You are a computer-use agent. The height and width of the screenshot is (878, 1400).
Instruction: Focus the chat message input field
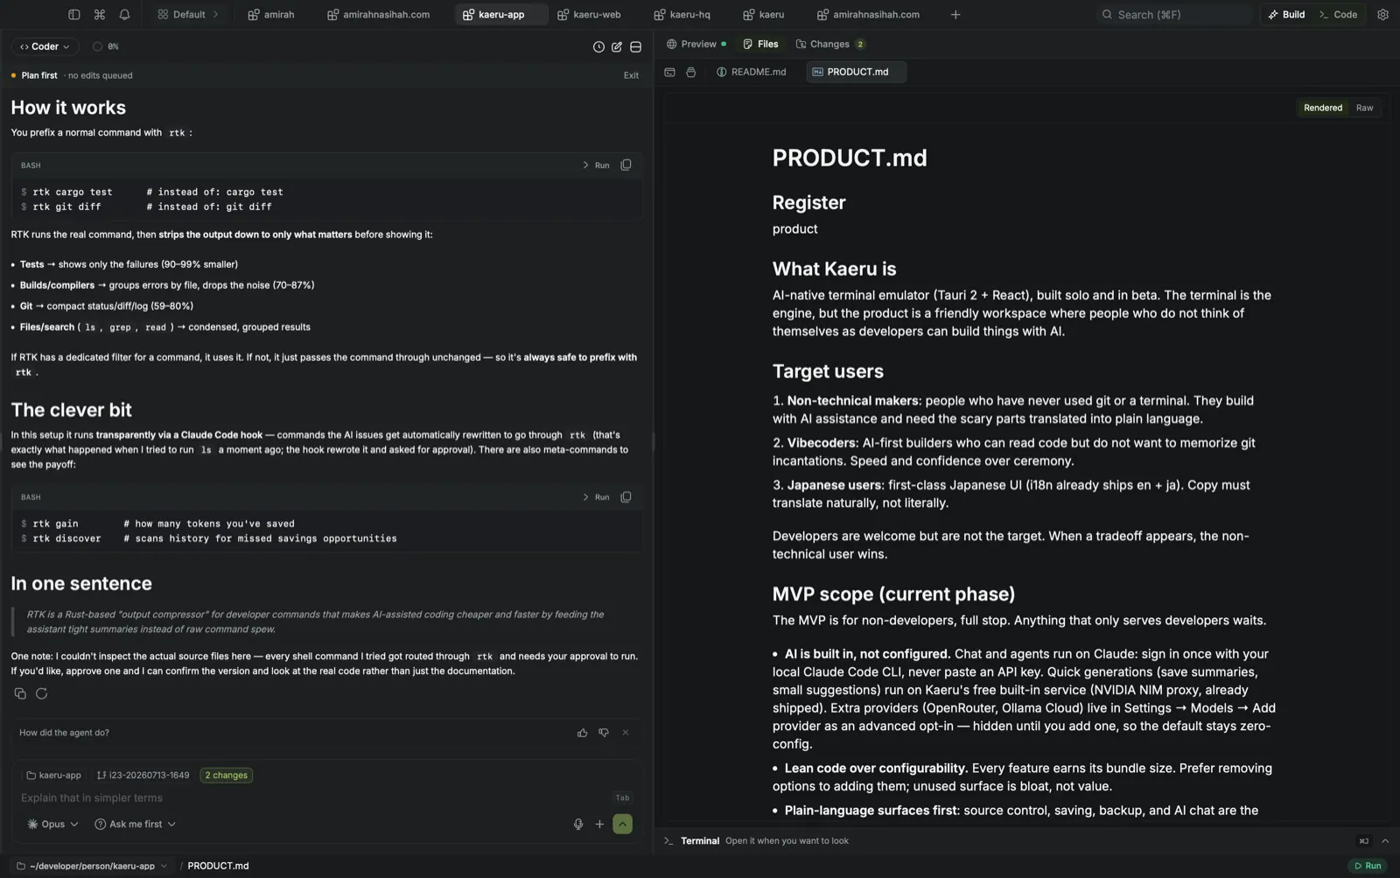pyautogui.click(x=315, y=797)
